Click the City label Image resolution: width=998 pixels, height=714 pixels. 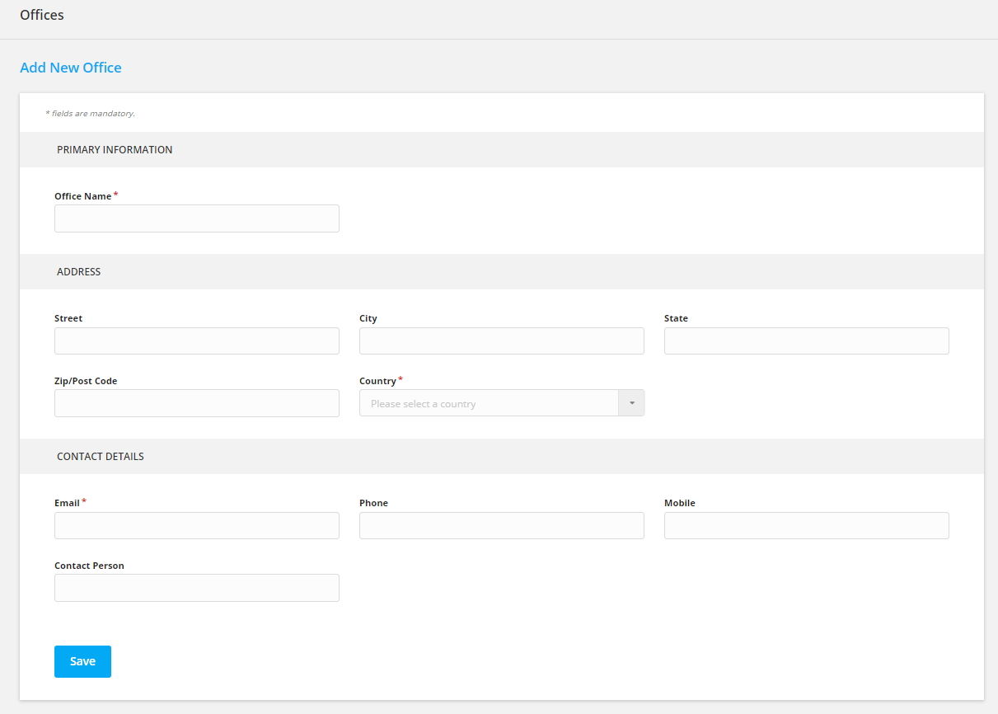point(368,318)
